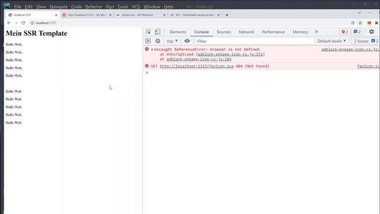Click the blue messages counter badge
Viewport: 380px width, 214px height.
click(357, 32)
